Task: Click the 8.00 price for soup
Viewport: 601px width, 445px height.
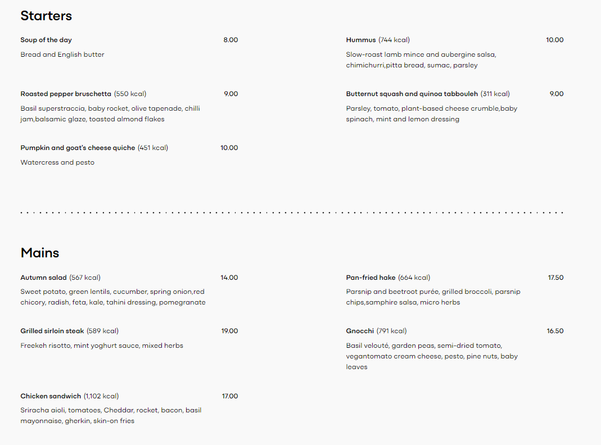Action: coord(231,40)
